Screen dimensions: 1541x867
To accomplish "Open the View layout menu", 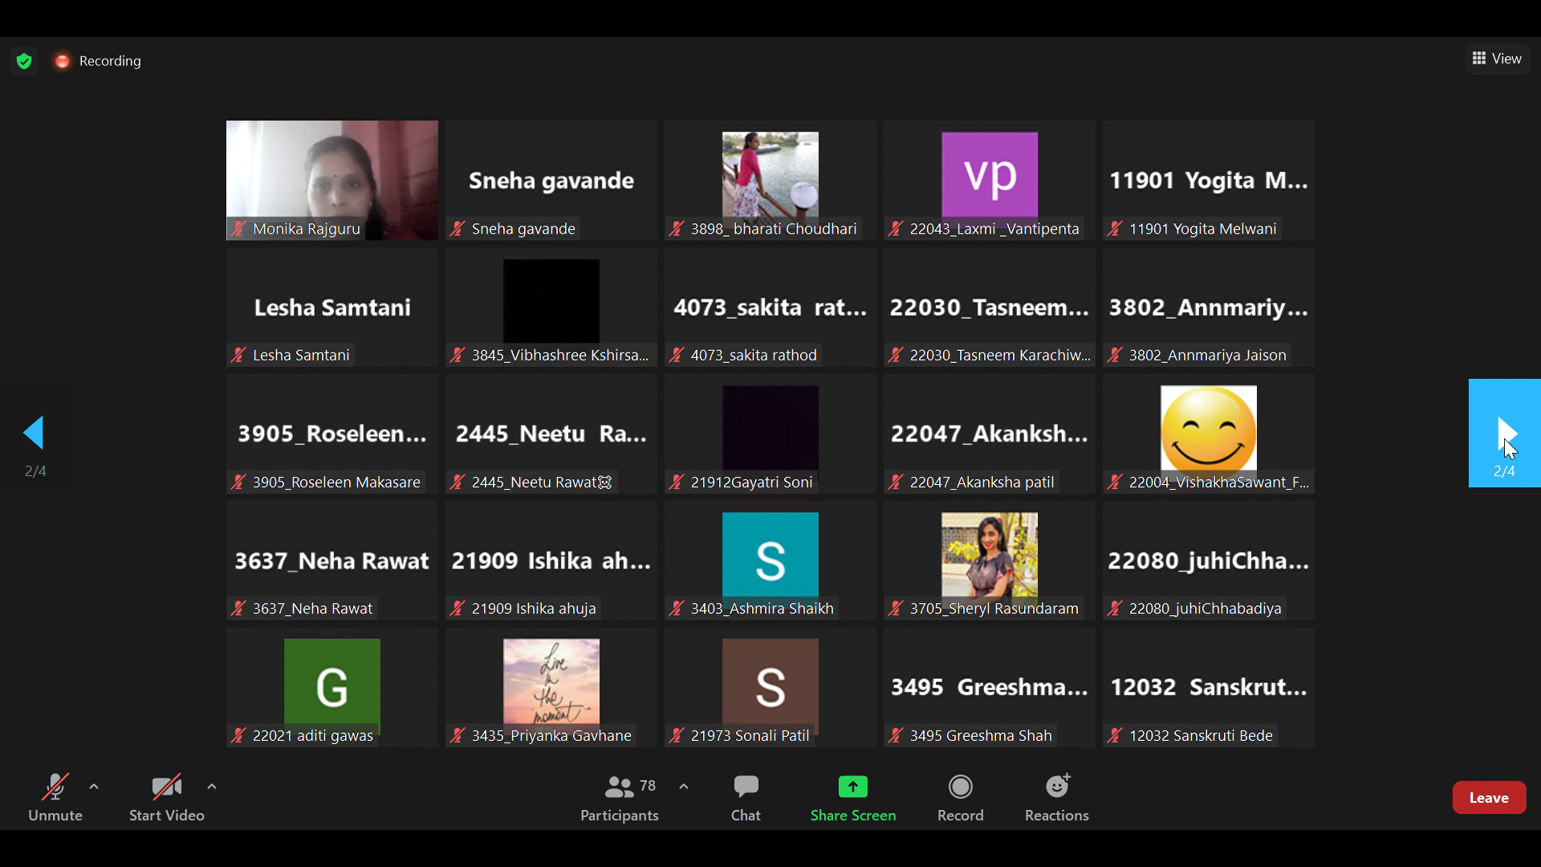I will (x=1498, y=59).
